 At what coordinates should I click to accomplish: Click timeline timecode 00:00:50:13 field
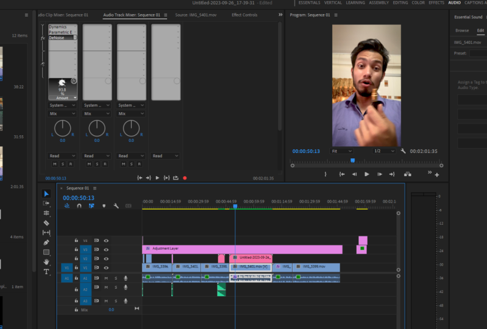[x=79, y=198]
